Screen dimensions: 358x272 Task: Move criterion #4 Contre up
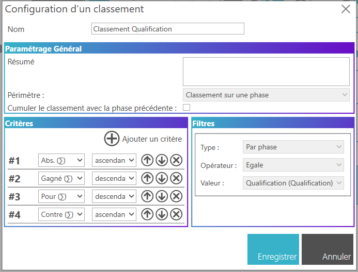coord(147,214)
